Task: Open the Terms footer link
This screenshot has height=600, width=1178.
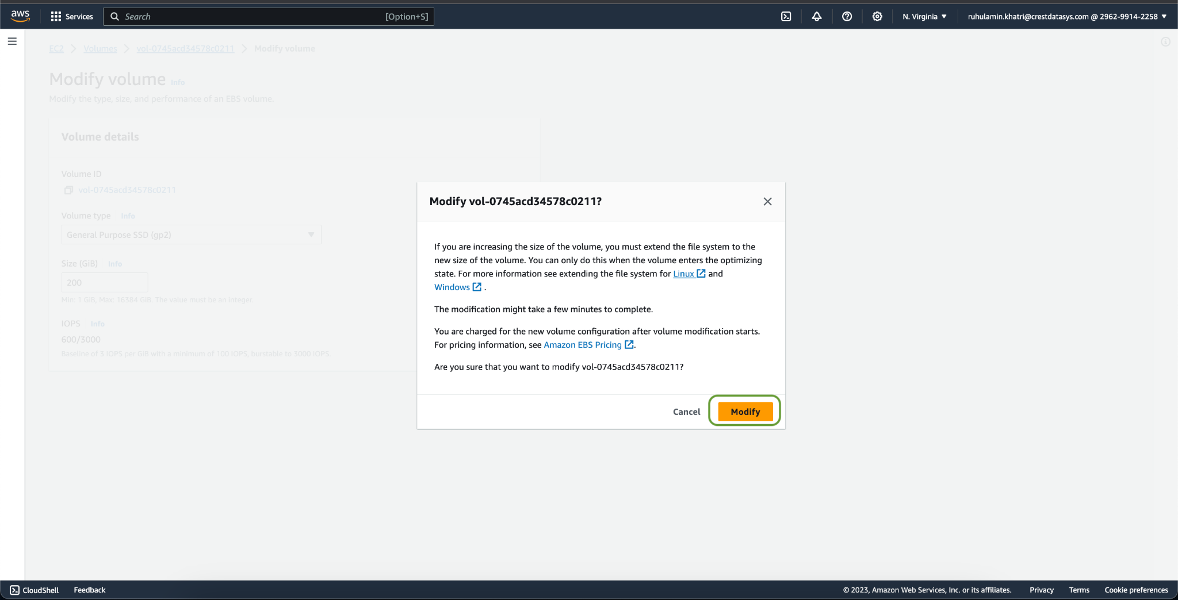Action: coord(1079,590)
